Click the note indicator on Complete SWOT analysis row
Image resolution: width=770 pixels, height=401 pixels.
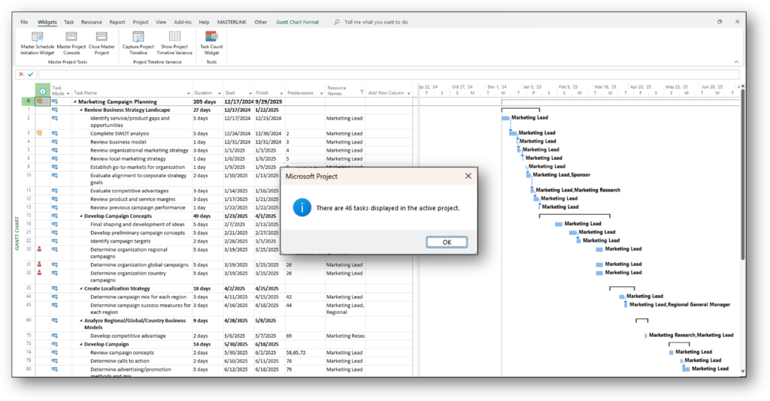coord(39,134)
